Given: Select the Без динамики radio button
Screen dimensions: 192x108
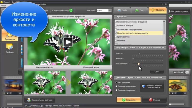Looking at the screenshot, I should (x=116, y=82).
